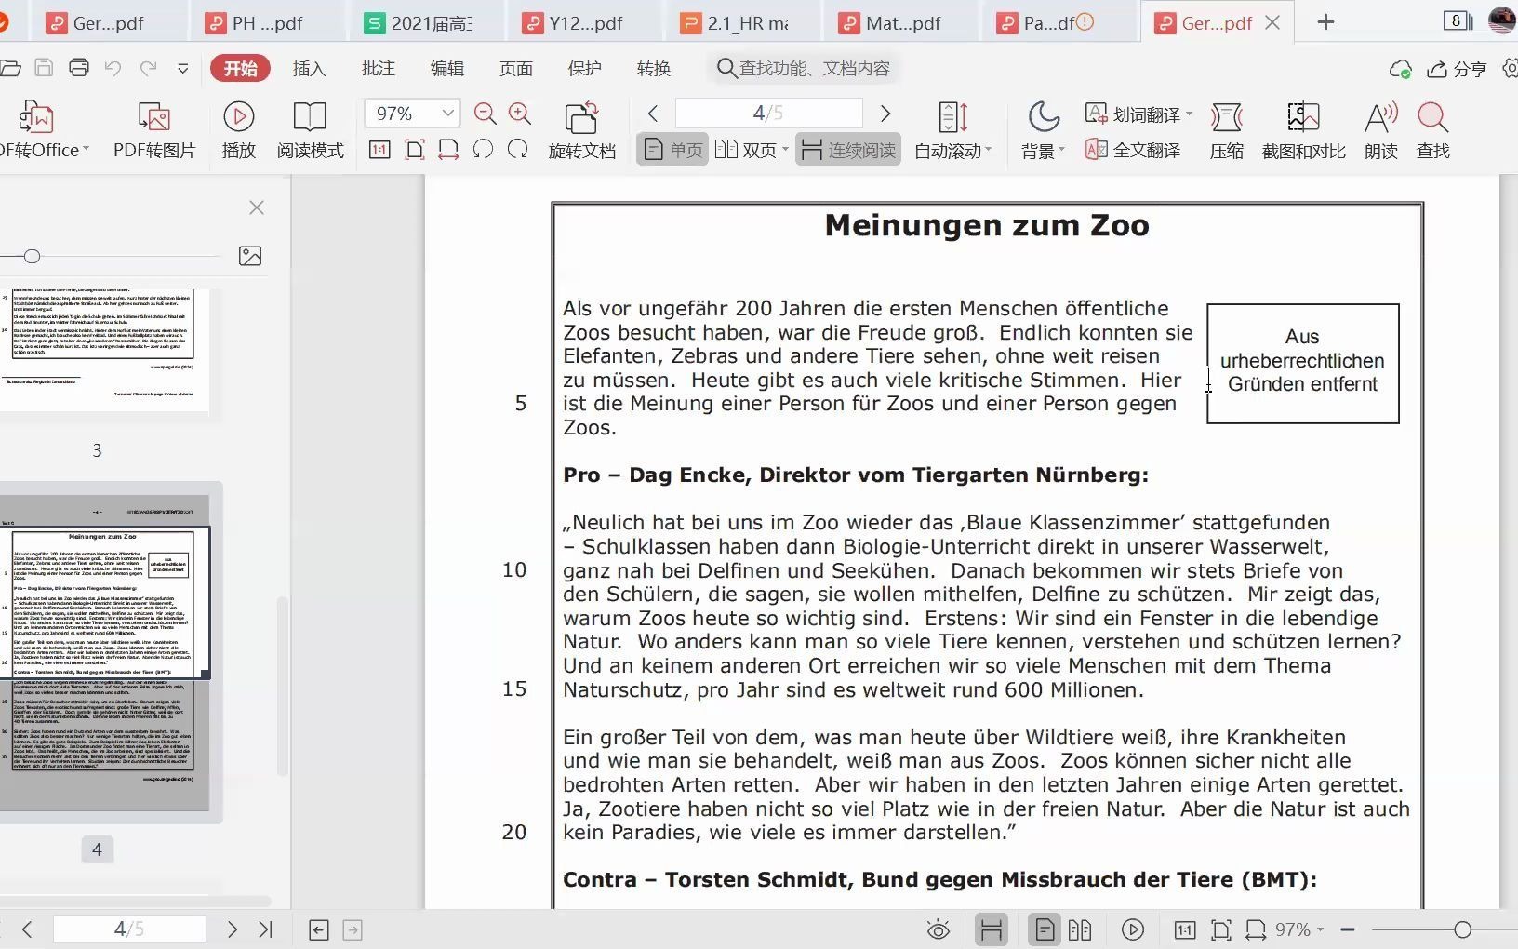Click the 分享 share button
The image size is (1518, 949).
[1458, 69]
